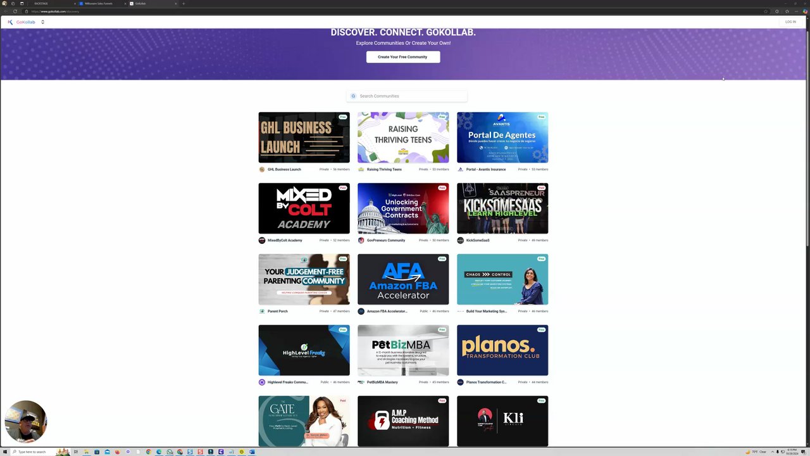Image resolution: width=810 pixels, height=456 pixels.
Task: Open the GHL Business Launch community banner
Action: 304,137
